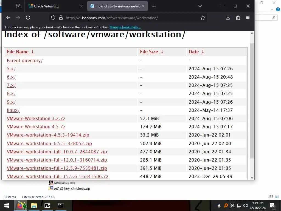Open the 9.x/ folder link
281x211 pixels.
tap(11, 102)
